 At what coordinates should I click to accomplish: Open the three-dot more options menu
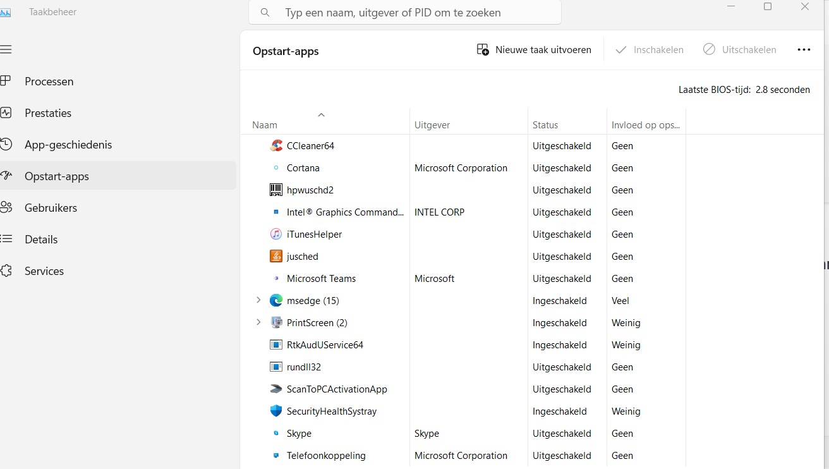(x=804, y=50)
